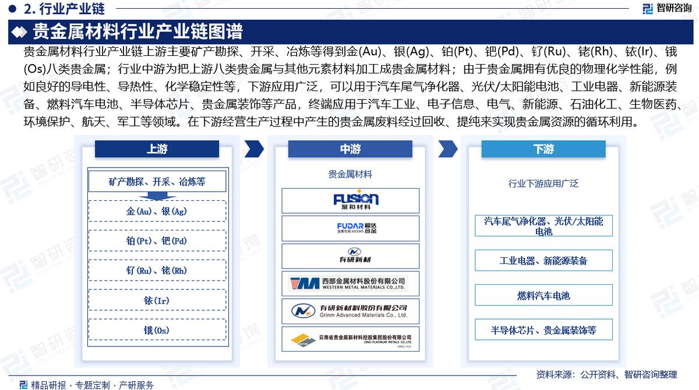The height and width of the screenshot is (390, 699).
Task: Click the Grinm Advanced Materials logo
Action: (x=350, y=311)
